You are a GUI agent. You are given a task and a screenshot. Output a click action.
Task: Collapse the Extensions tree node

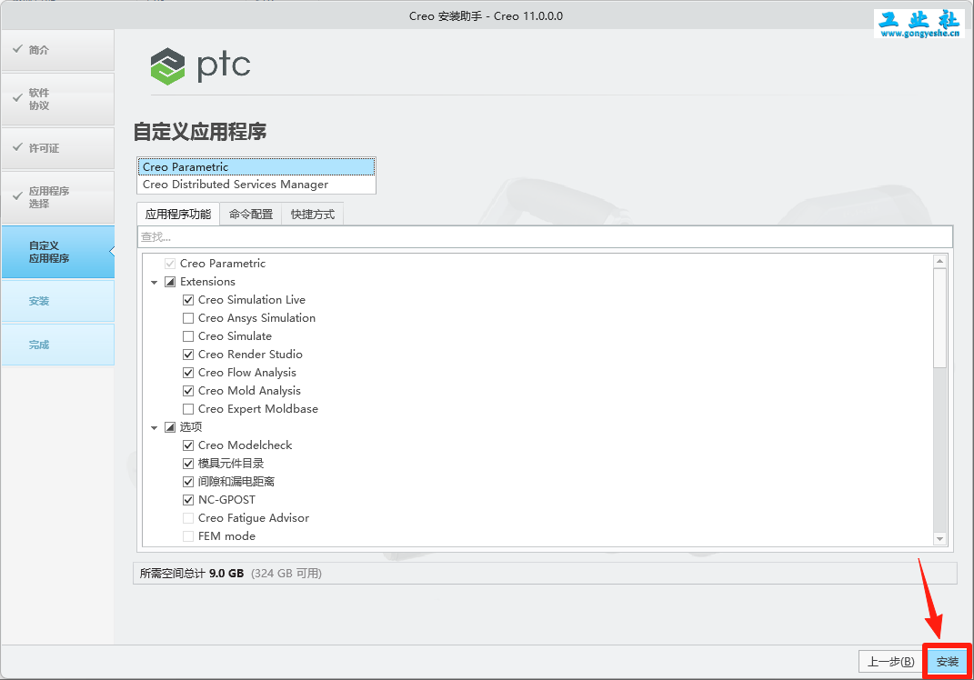[x=154, y=283]
